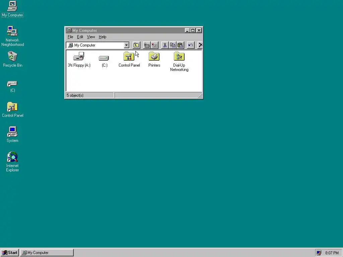Click the Copy toolbar icon
343x257 pixels.
173,45
